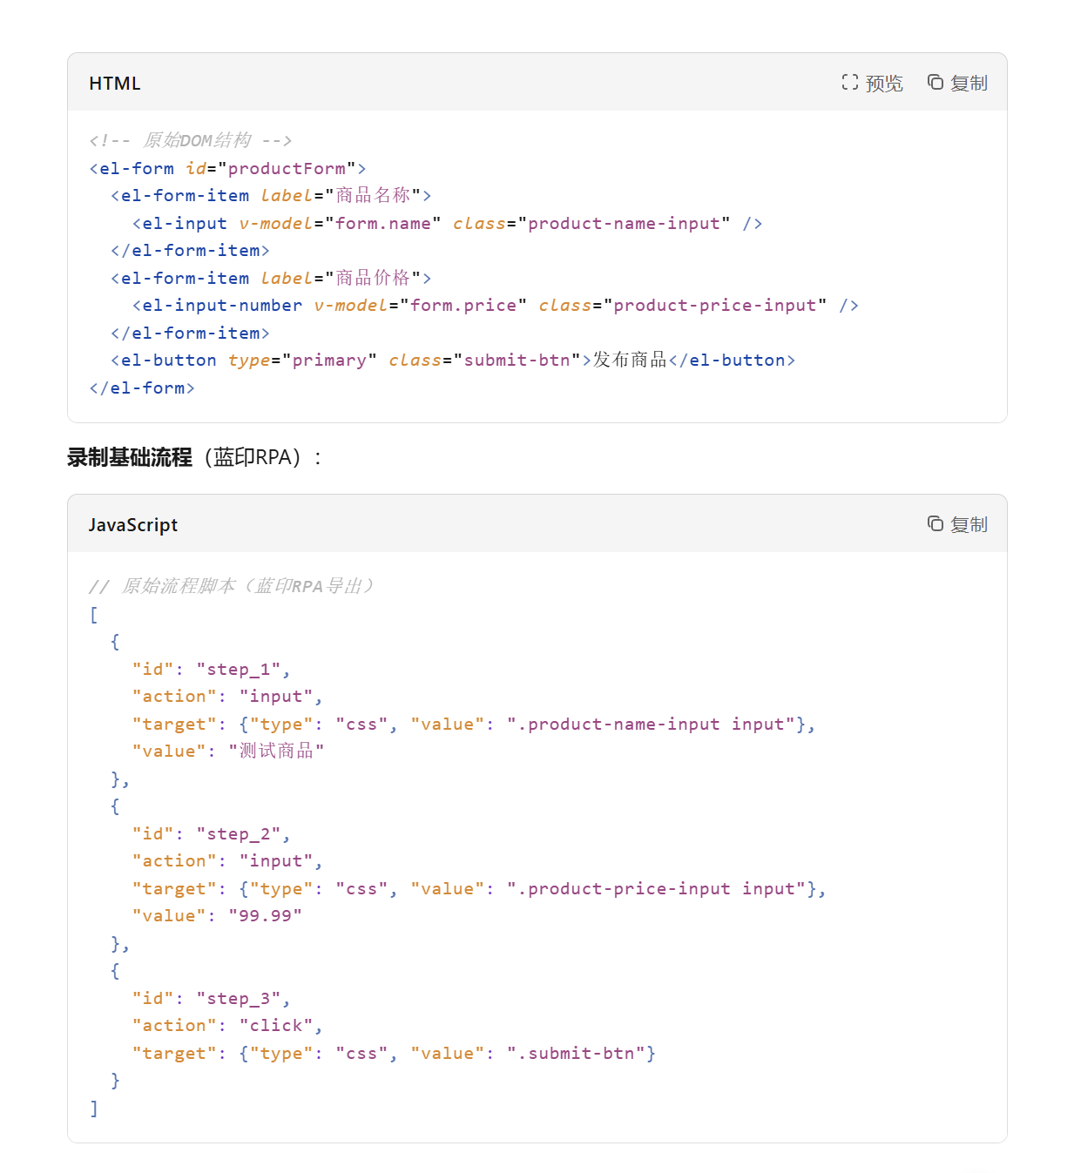Click the preview icon in the HTML block header
This screenshot has height=1173, width=1074.
pyautogui.click(x=850, y=83)
